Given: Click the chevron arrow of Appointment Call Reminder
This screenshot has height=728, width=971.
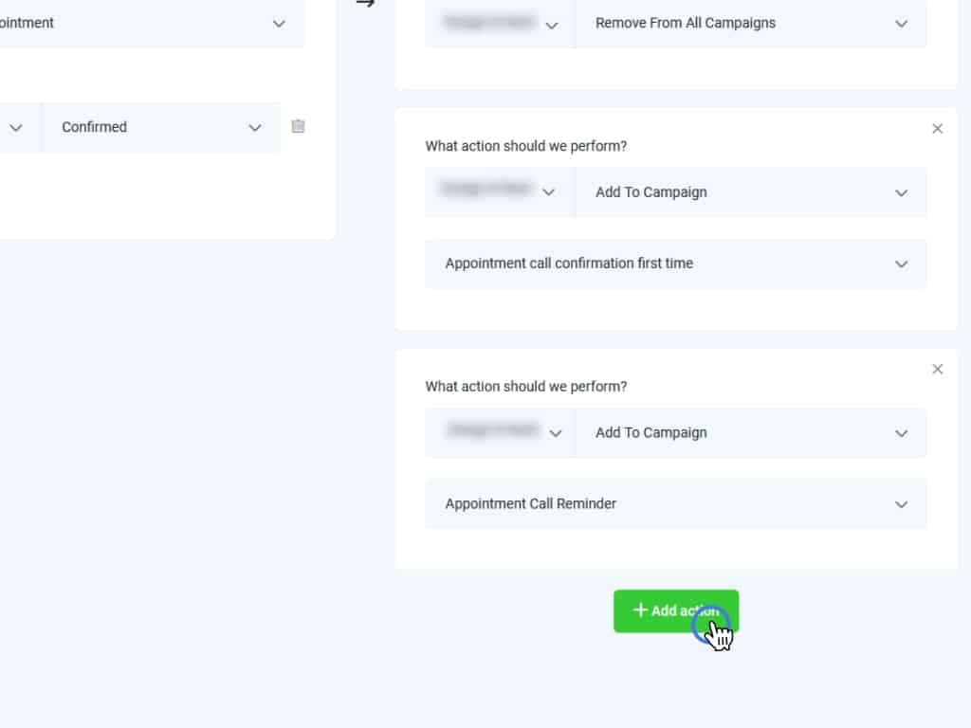Looking at the screenshot, I should pyautogui.click(x=901, y=504).
